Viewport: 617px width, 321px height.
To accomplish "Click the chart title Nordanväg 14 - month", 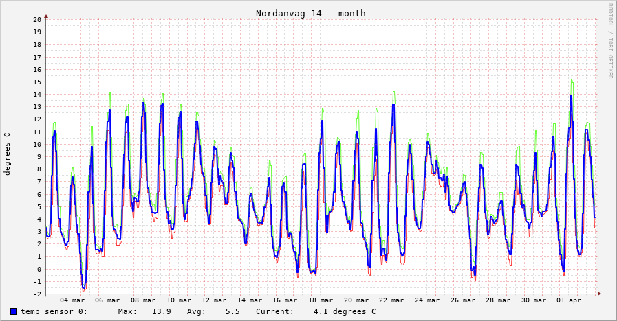I will (310, 13).
